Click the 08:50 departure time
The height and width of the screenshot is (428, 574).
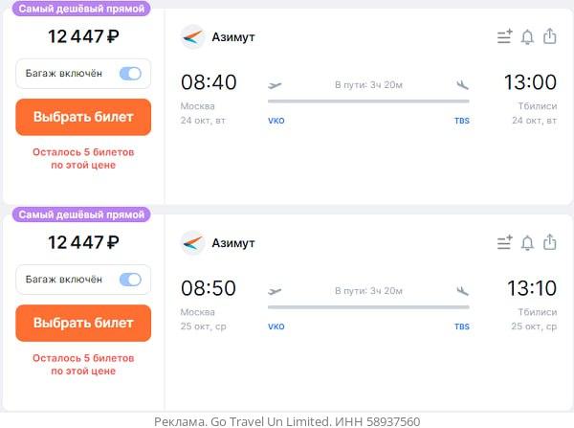[209, 288]
